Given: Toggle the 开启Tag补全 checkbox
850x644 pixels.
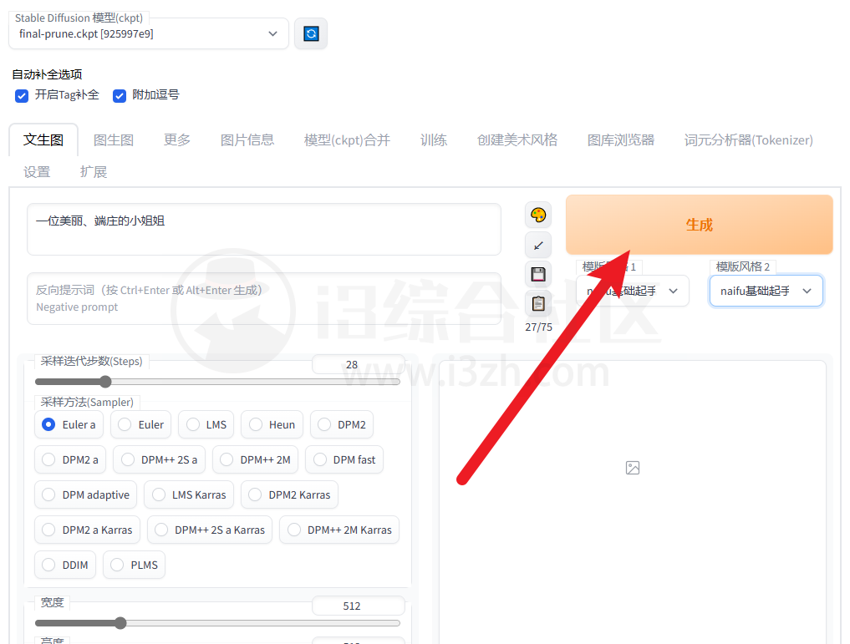Looking at the screenshot, I should point(22,96).
